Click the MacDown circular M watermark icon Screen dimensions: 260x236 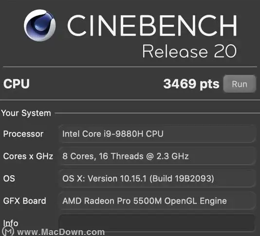click(8, 232)
